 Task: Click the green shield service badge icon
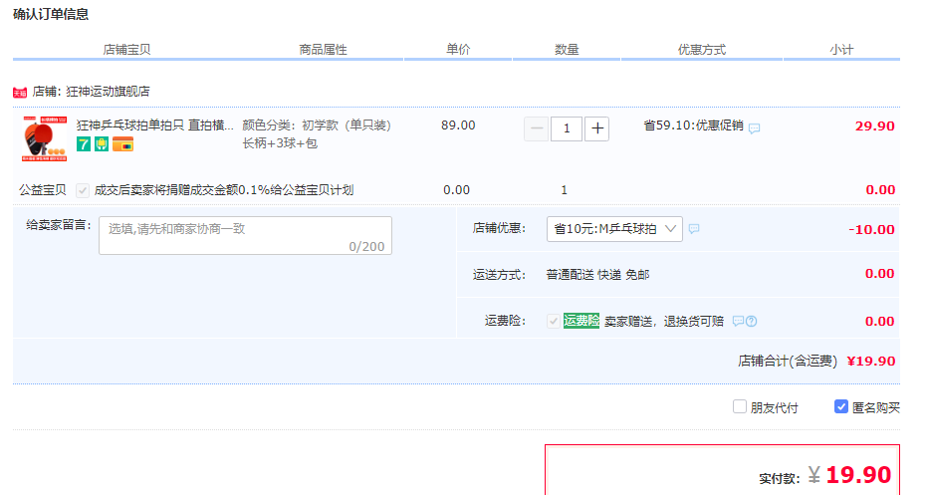(x=102, y=143)
